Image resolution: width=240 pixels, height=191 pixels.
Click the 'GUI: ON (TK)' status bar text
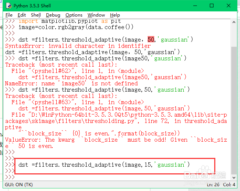(x=19, y=185)
